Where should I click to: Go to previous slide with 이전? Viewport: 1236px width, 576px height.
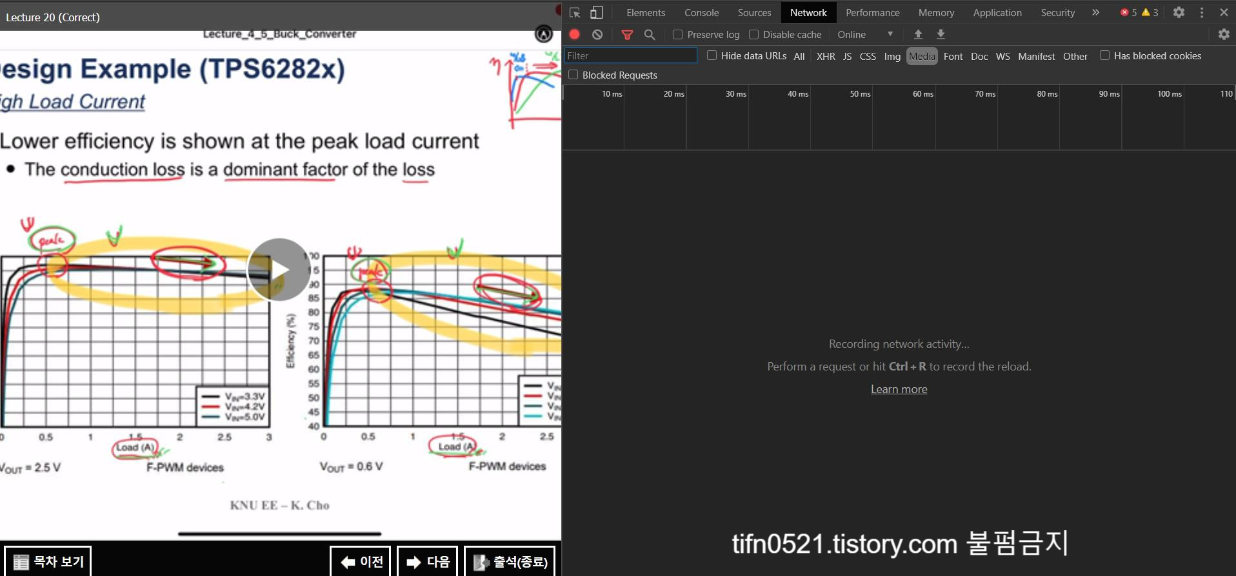[361, 562]
